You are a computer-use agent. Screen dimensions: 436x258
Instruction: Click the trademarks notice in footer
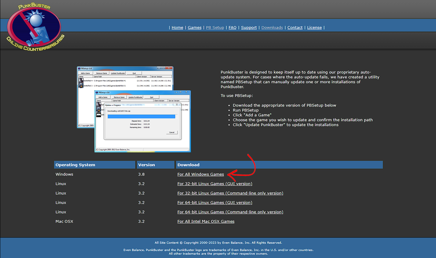click(218, 252)
